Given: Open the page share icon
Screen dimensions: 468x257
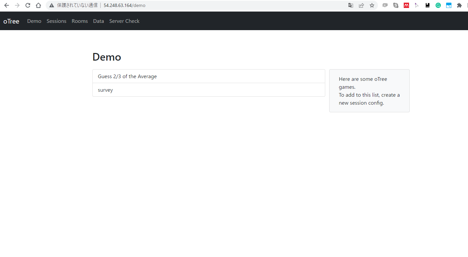Looking at the screenshot, I should click(x=361, y=5).
